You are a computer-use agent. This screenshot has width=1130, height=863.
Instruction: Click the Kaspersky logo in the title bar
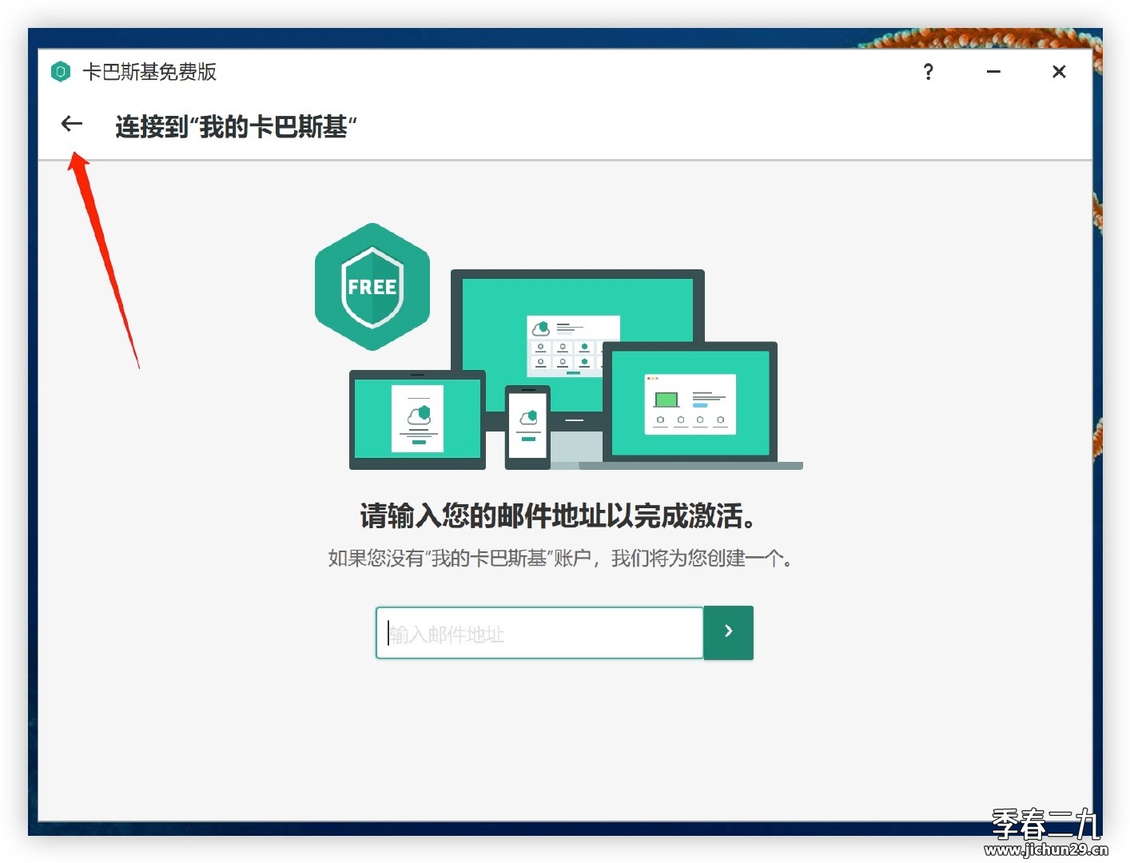(60, 72)
